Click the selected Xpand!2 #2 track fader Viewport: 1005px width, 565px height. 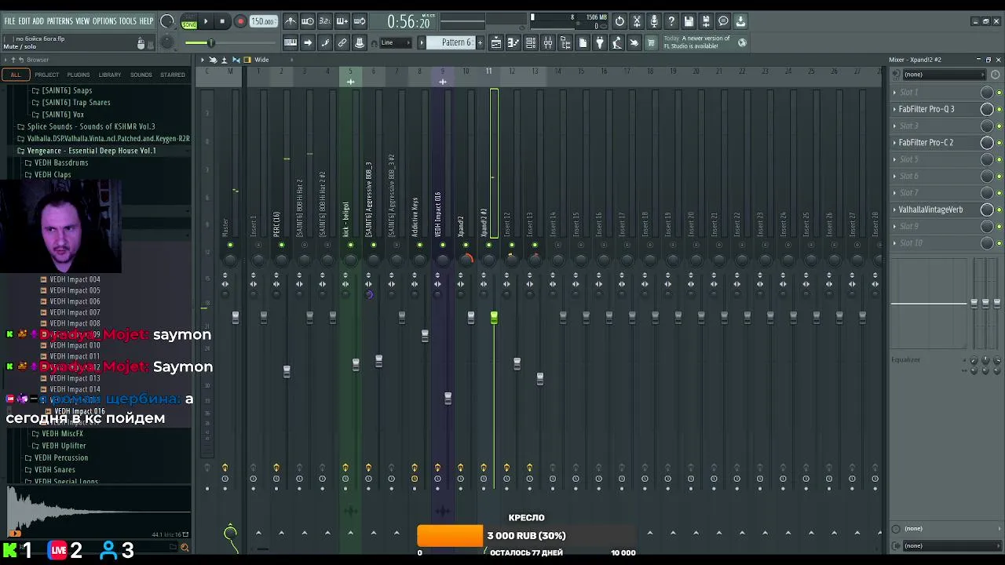[x=494, y=317]
